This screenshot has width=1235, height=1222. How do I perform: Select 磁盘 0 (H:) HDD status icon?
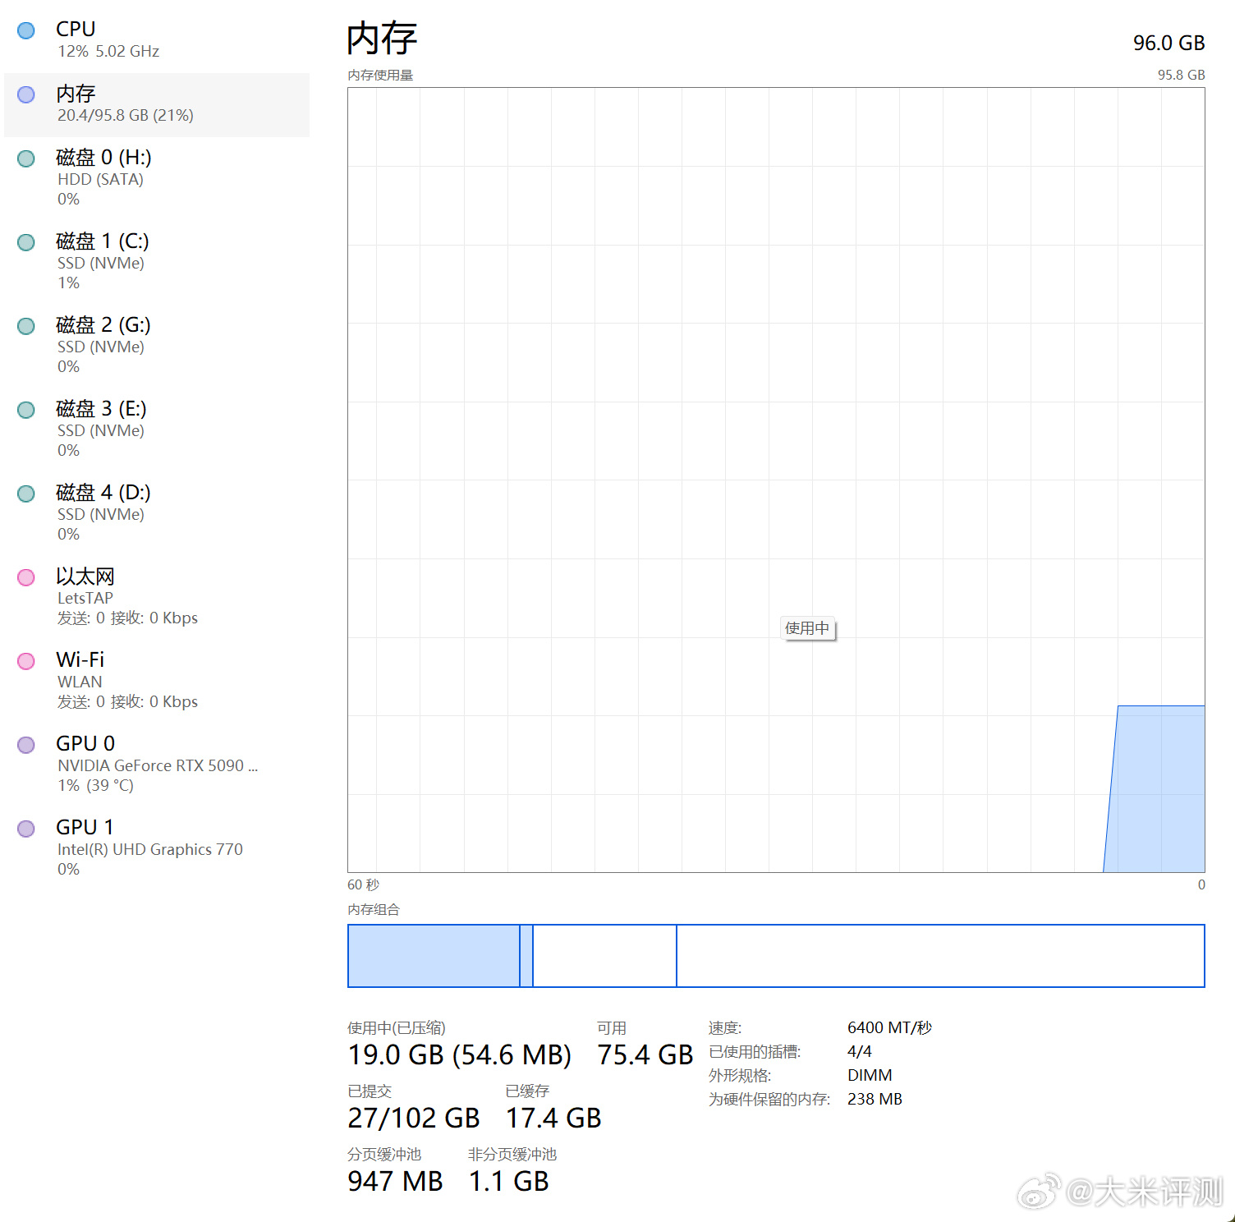[25, 158]
